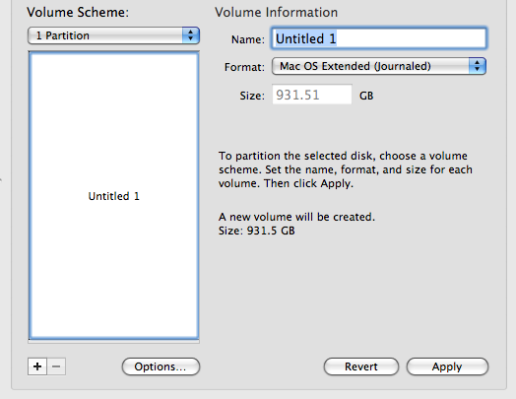Screen dimensions: 516x399
Task: Click the Name: label
Action: 248,39
